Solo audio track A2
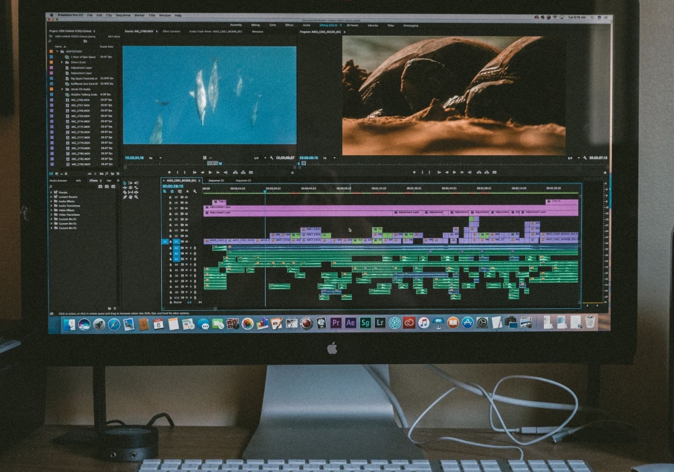This screenshot has height=472, width=674. coord(191,254)
